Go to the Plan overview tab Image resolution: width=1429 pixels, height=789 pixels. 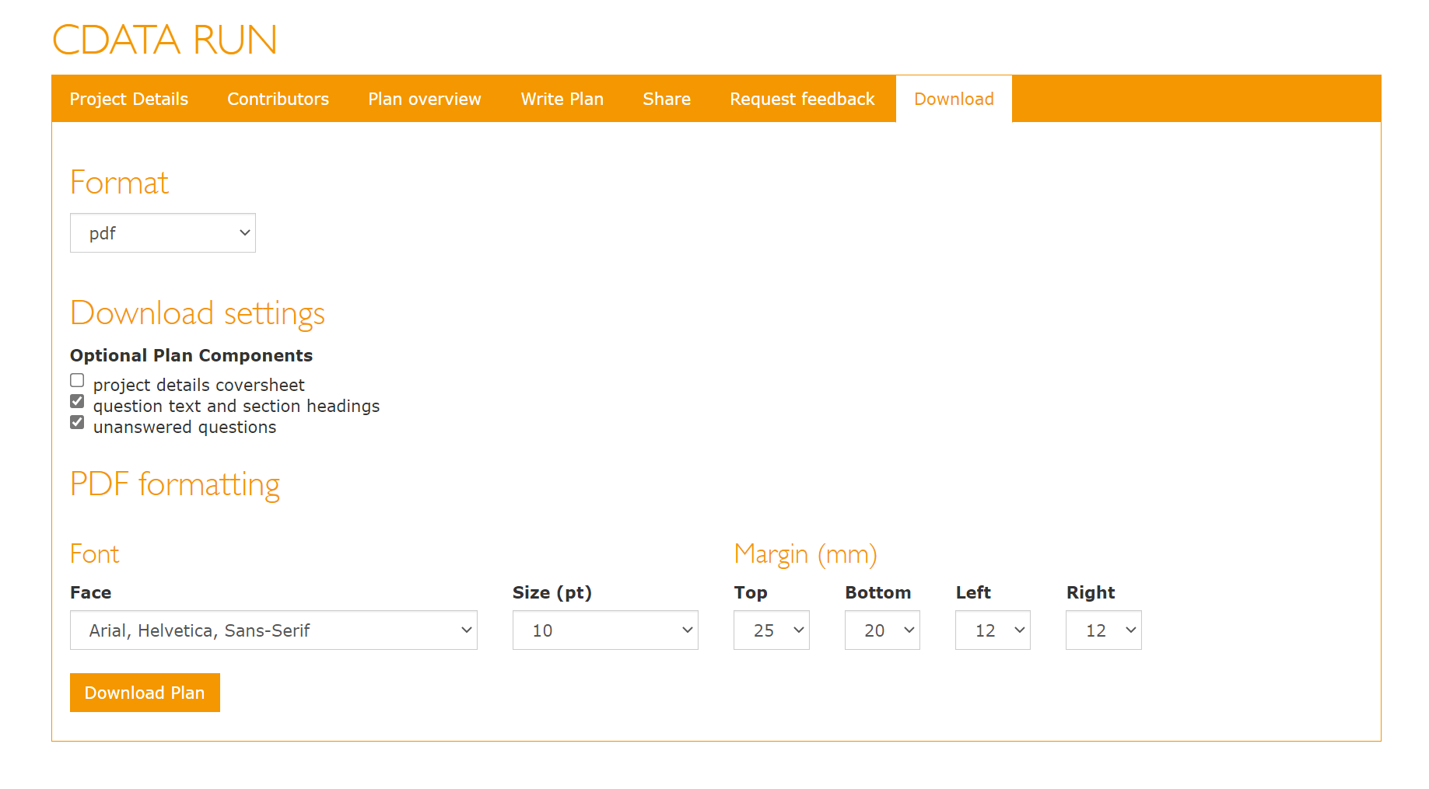pos(425,99)
